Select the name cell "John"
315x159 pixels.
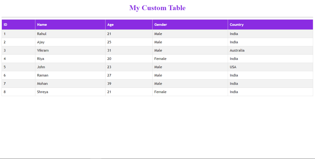point(70,67)
